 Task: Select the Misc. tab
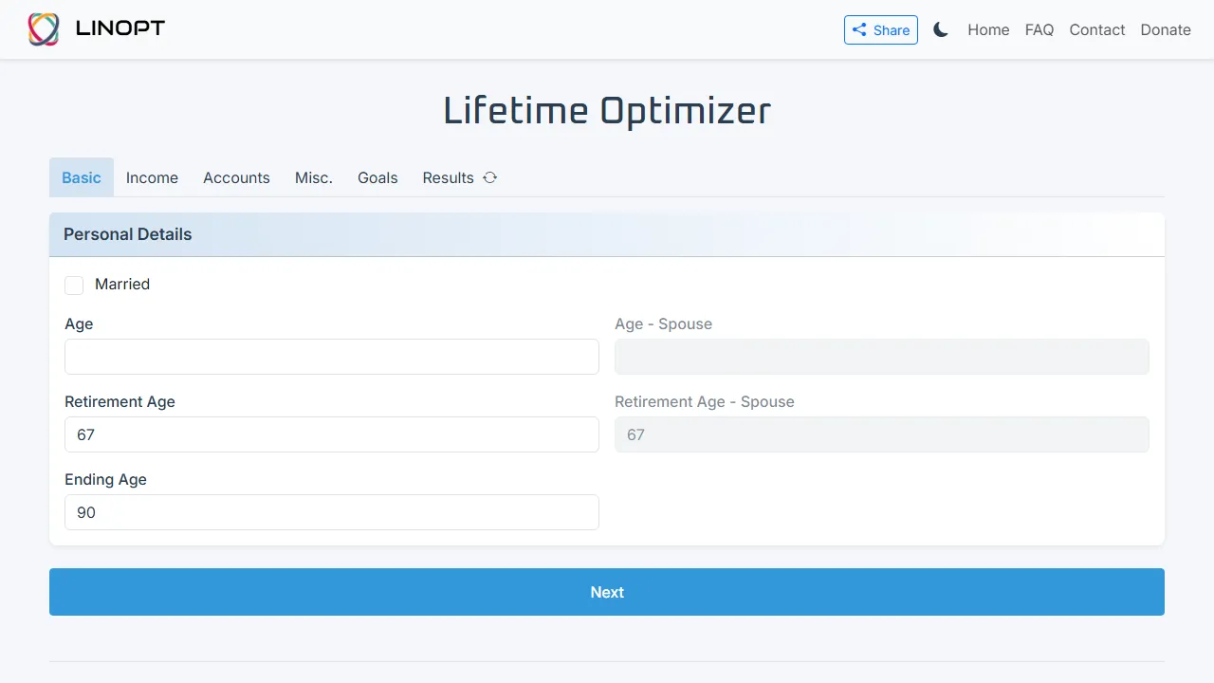(314, 177)
